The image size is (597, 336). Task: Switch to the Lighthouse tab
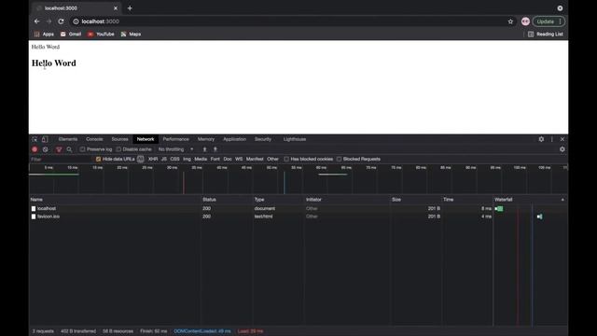(295, 139)
